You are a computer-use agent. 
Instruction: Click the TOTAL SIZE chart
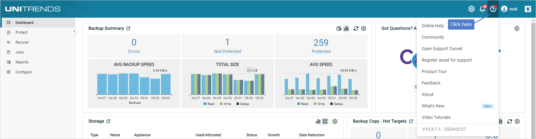[x=227, y=84]
